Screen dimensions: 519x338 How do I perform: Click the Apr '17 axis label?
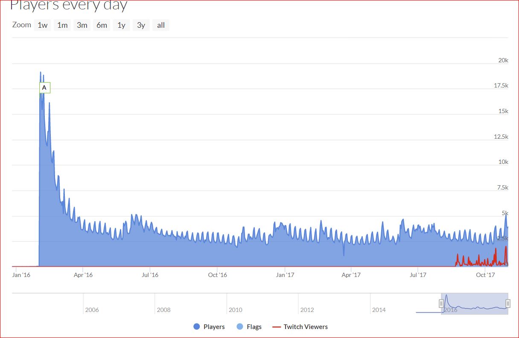(351, 275)
